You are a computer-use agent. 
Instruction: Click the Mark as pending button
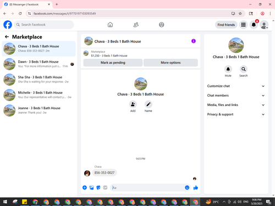pyautogui.click(x=113, y=63)
